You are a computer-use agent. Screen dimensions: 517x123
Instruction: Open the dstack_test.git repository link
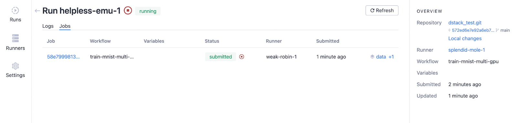[x=465, y=23]
